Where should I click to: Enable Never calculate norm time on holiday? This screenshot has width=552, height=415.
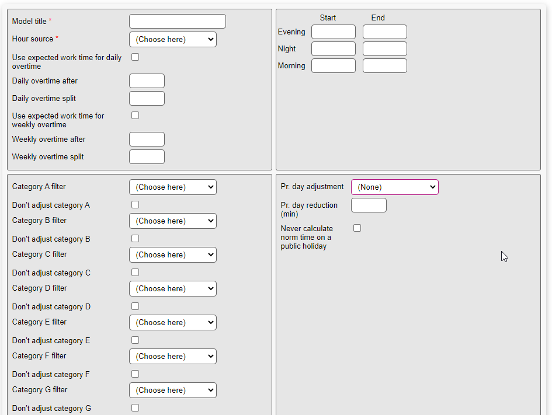coord(357,228)
